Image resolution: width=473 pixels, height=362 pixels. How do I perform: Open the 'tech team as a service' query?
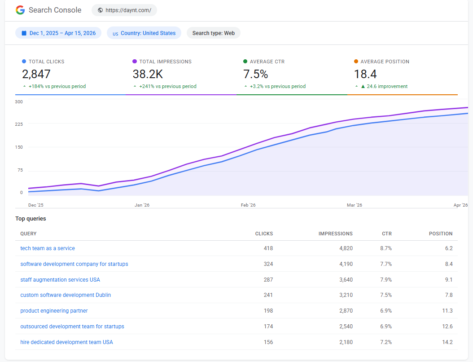pos(48,248)
